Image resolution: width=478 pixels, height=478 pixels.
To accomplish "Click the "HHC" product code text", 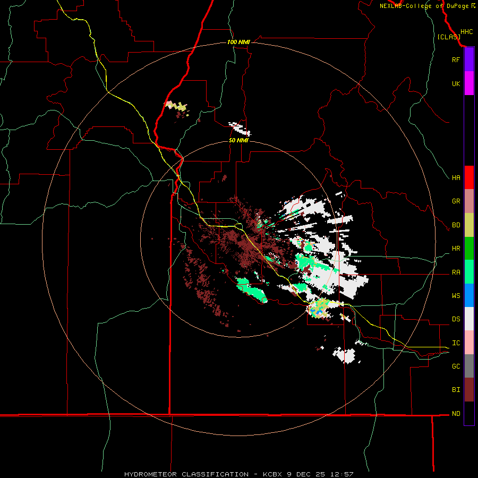I will click(466, 32).
